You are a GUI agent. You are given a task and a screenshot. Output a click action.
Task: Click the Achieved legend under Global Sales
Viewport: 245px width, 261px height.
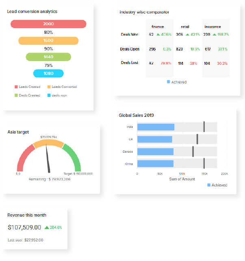point(217,185)
